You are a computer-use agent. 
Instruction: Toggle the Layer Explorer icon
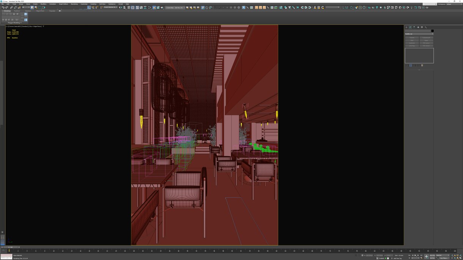click(x=133, y=8)
